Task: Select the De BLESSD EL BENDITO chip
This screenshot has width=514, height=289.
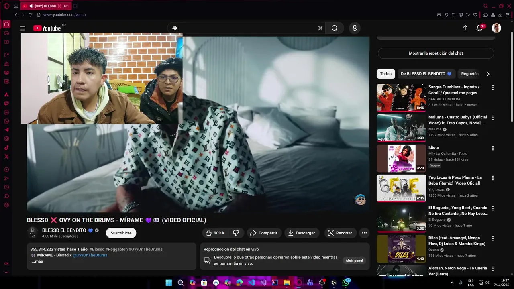Action: click(x=426, y=74)
